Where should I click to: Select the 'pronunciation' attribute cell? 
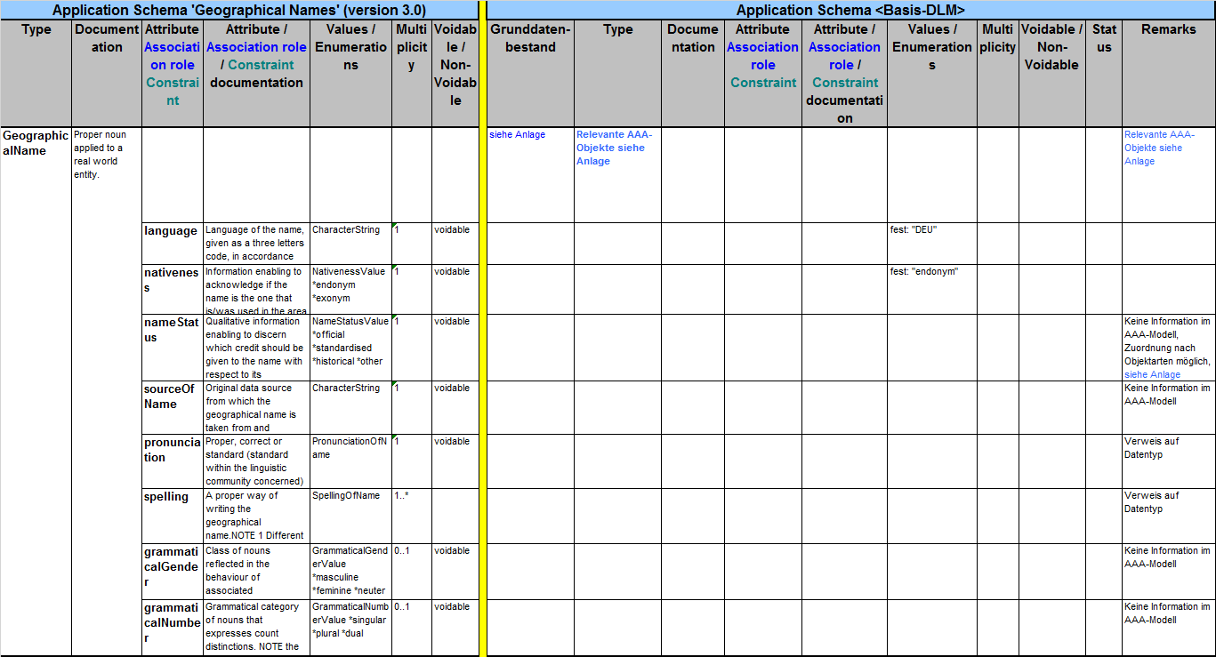(x=173, y=461)
